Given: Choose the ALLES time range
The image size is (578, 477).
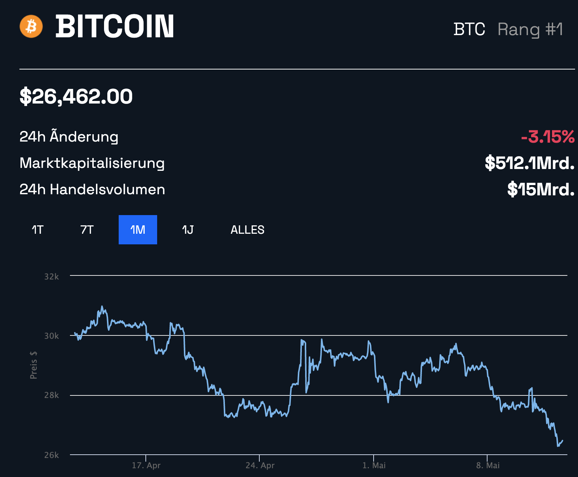Looking at the screenshot, I should coord(247,230).
